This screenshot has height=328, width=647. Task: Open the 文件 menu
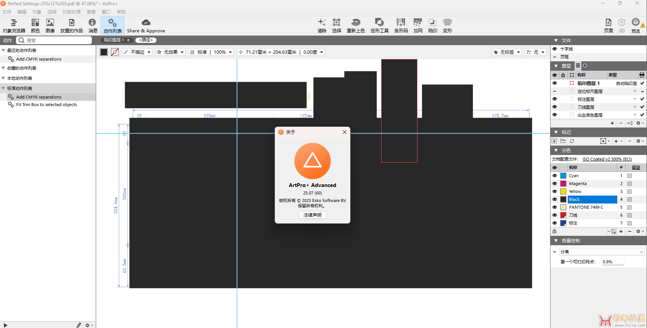(7, 12)
